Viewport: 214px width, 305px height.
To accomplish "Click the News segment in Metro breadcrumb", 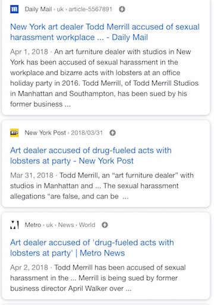I will coord(66,225).
